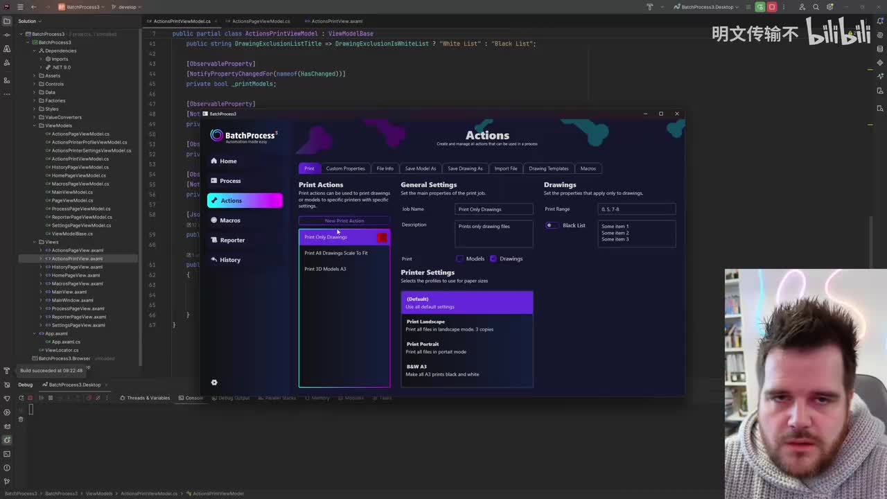
Task: Switch to File Info tab
Action: 385,168
